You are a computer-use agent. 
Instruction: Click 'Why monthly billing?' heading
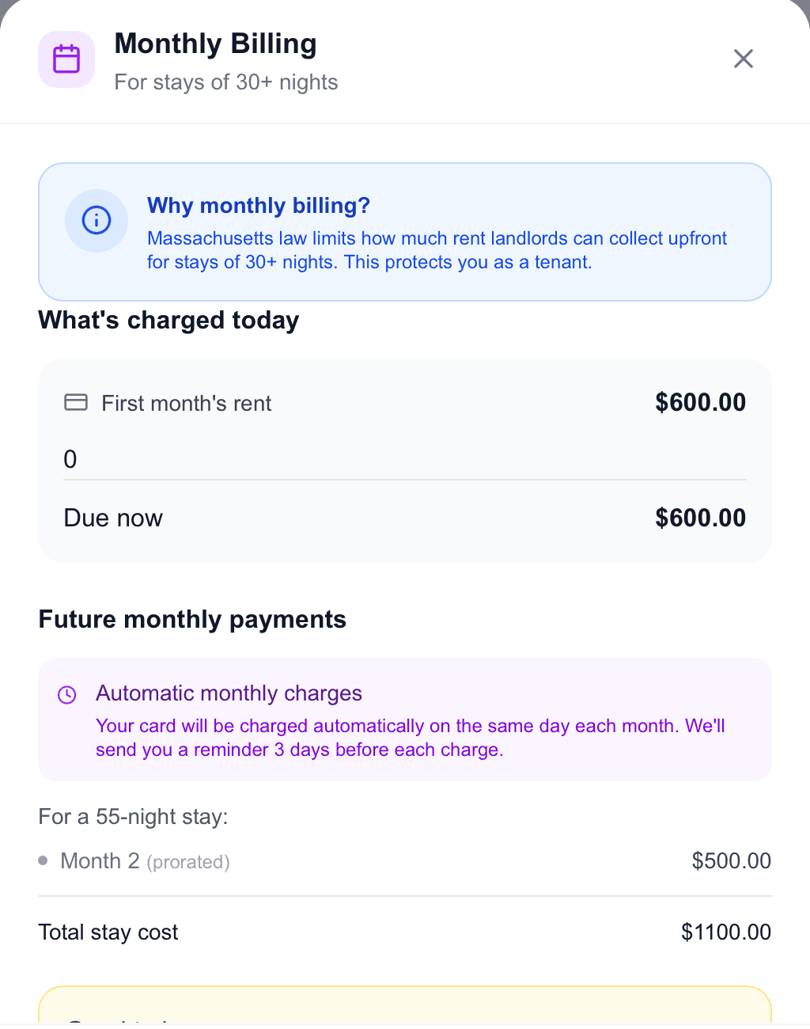click(258, 206)
